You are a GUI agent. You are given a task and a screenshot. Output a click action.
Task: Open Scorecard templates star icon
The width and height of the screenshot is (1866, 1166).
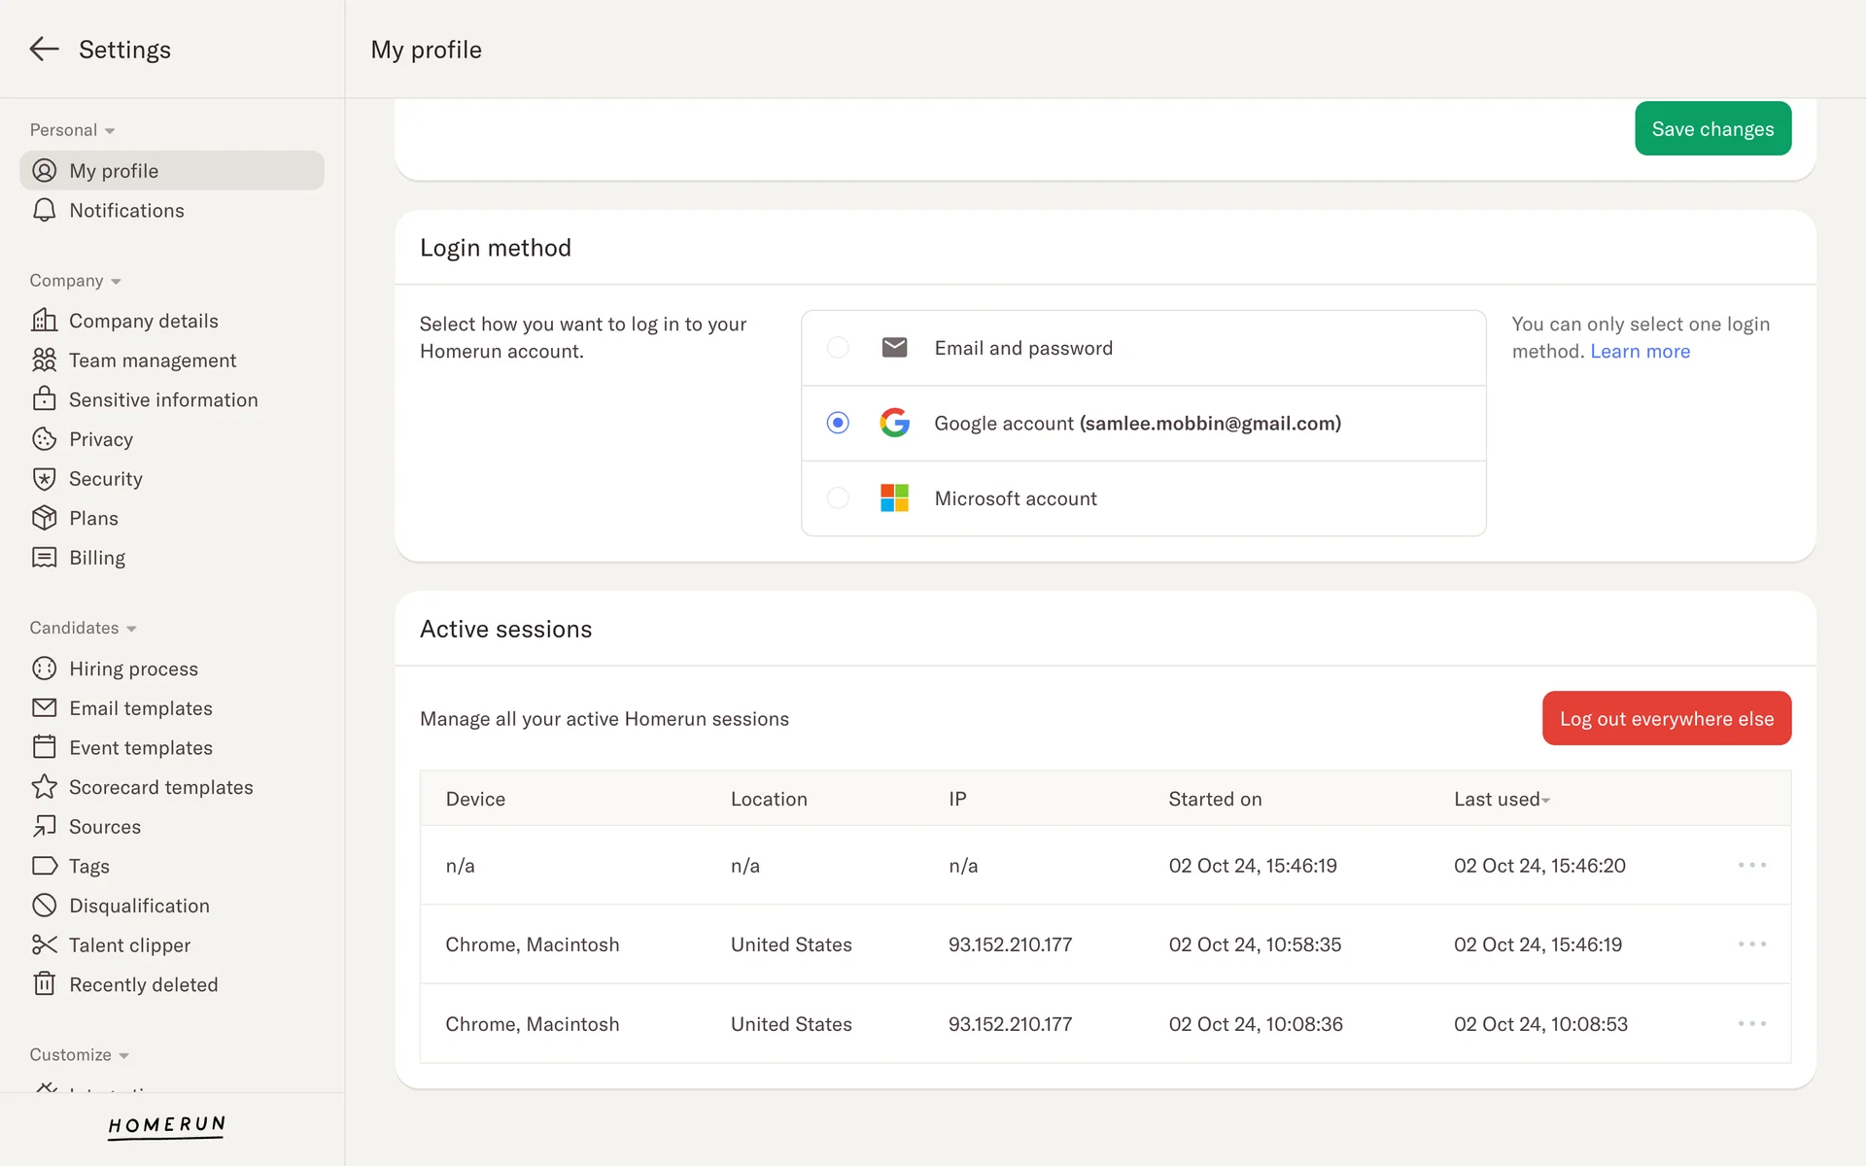(x=44, y=787)
